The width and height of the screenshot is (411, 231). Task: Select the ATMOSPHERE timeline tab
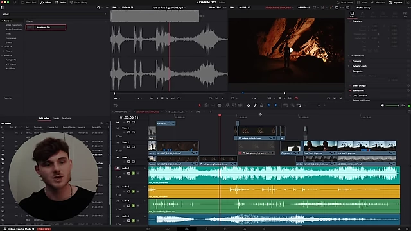click(x=121, y=112)
